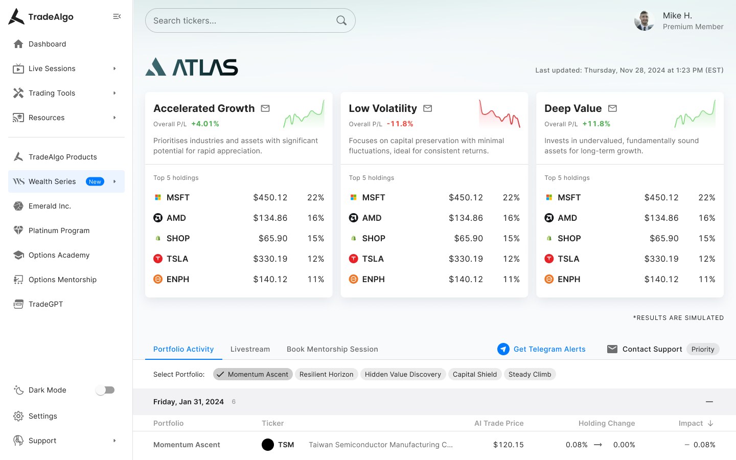Click the Search tickers input field

pos(250,20)
